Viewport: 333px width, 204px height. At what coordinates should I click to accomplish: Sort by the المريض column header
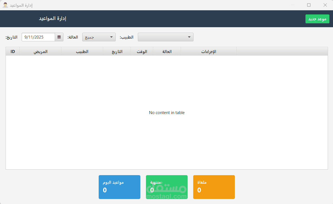[x=40, y=52]
